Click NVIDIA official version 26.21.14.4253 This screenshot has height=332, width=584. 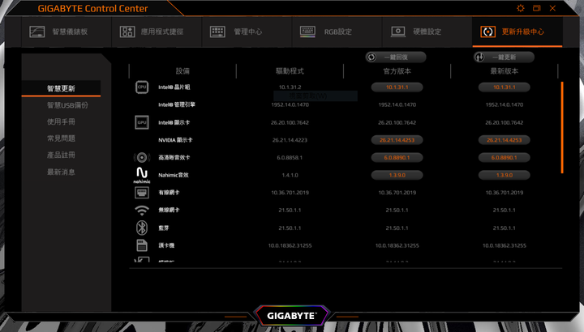(x=397, y=140)
